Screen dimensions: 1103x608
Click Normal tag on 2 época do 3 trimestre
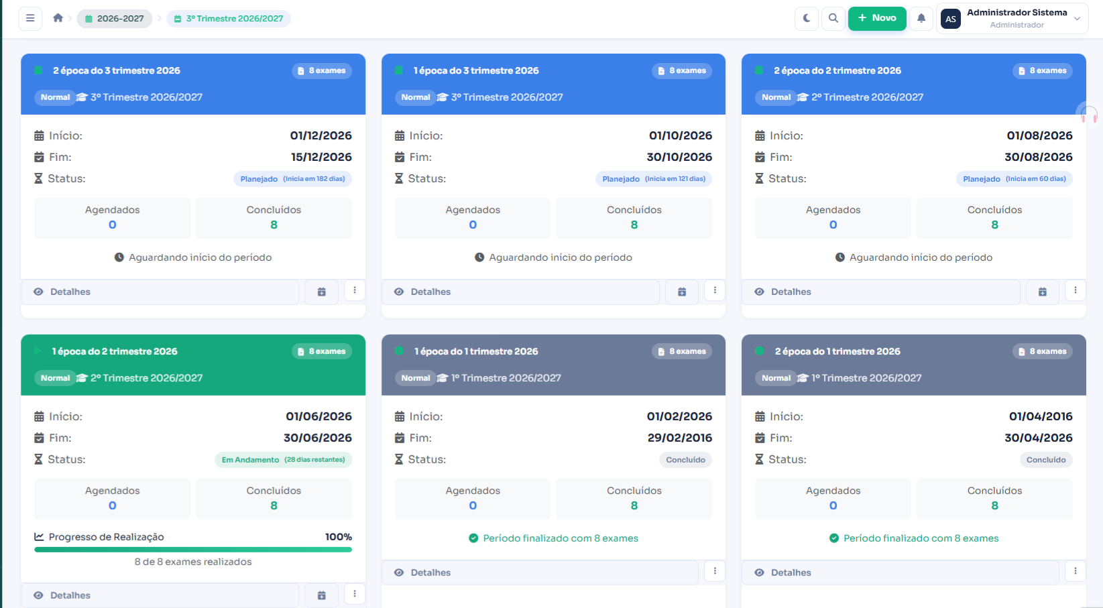[55, 97]
